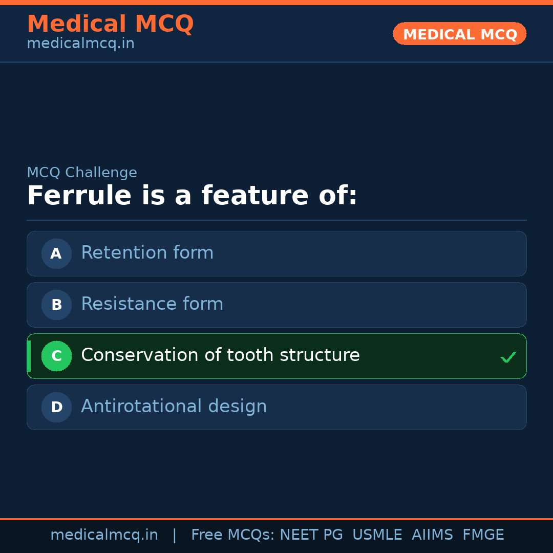The width and height of the screenshot is (553, 553).
Task: Open the NEET PG tab in the footer
Action: coord(311,535)
